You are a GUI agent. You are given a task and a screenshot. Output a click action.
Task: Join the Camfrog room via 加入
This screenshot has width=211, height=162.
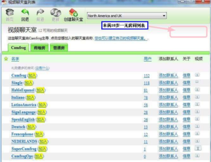32,76
